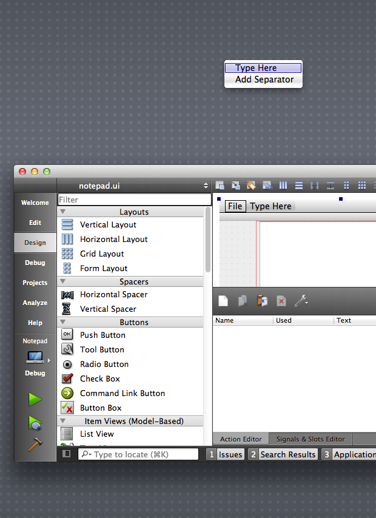This screenshot has height=518, width=376.
Task: Start debugging with the bug-play icon
Action: click(x=35, y=422)
